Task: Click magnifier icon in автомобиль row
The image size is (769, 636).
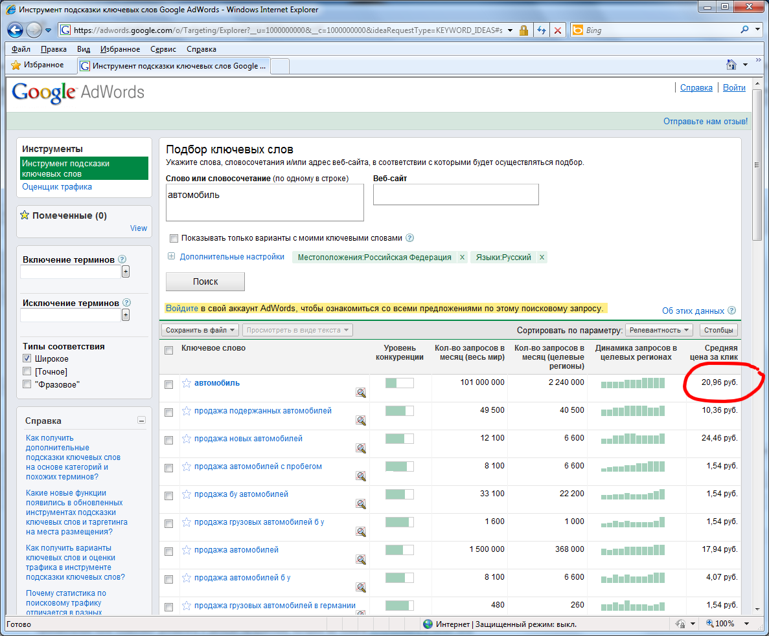Action: 361,393
